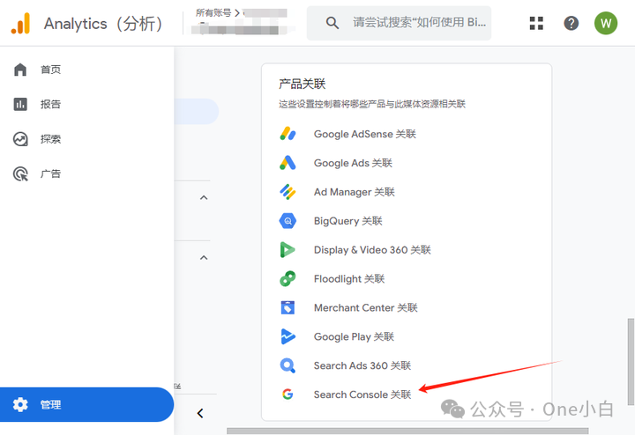This screenshot has height=435, width=635.
Task: Click the Google Ads product icon
Action: pyautogui.click(x=288, y=163)
